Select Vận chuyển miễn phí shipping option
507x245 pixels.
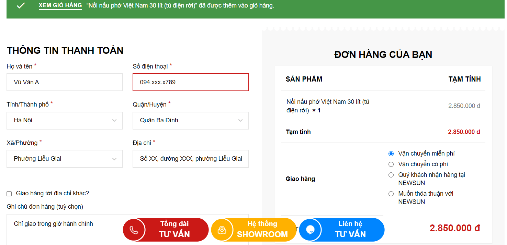coord(391,154)
